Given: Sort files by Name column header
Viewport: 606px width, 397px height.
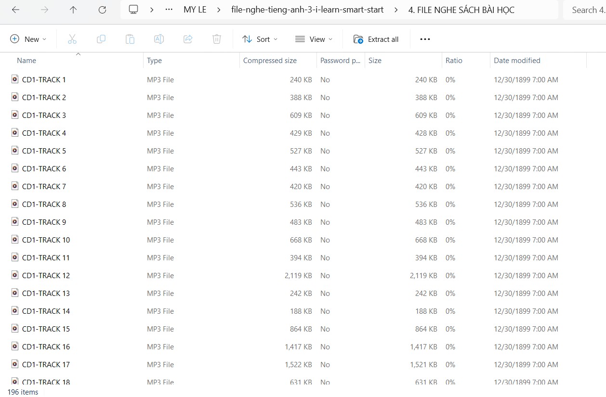Looking at the screenshot, I should [26, 61].
